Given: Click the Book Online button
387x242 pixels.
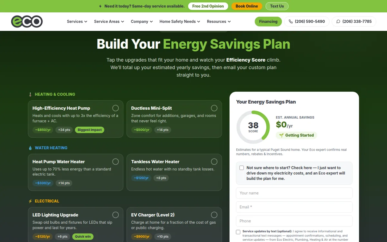Looking at the screenshot, I should pyautogui.click(x=247, y=6).
